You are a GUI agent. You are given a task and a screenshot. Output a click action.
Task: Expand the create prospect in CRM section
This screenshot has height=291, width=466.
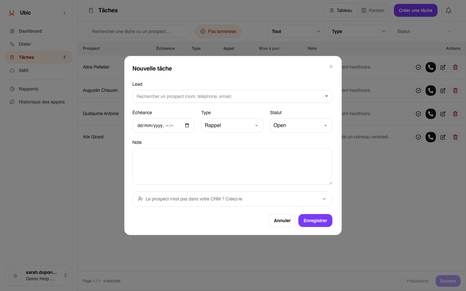pyautogui.click(x=232, y=199)
